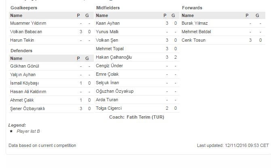The image size is (271, 168).
Task: Click İsmail Köybaşı's name
Action: coord(24,83)
